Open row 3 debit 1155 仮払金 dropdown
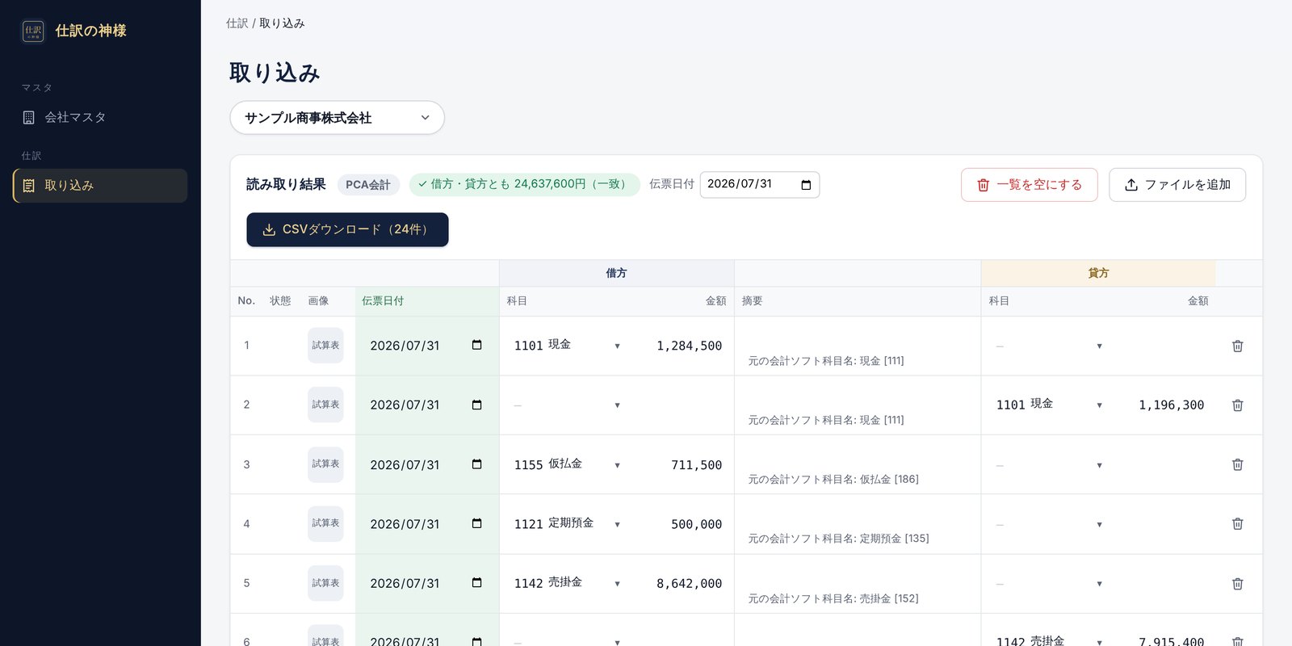 coord(567,464)
